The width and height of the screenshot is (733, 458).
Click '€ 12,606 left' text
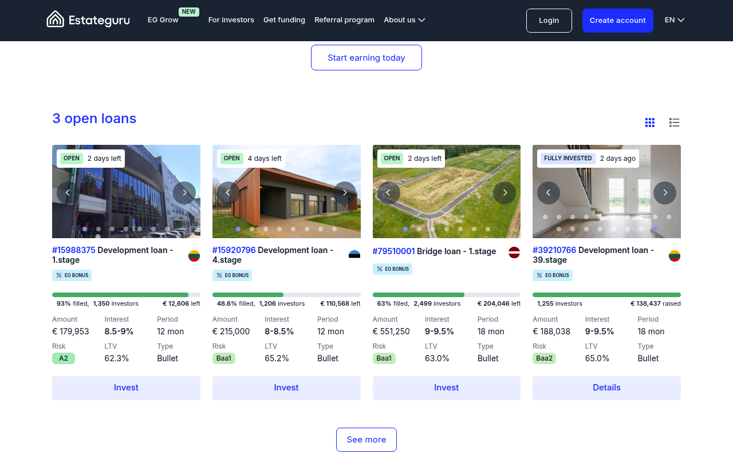click(x=182, y=304)
